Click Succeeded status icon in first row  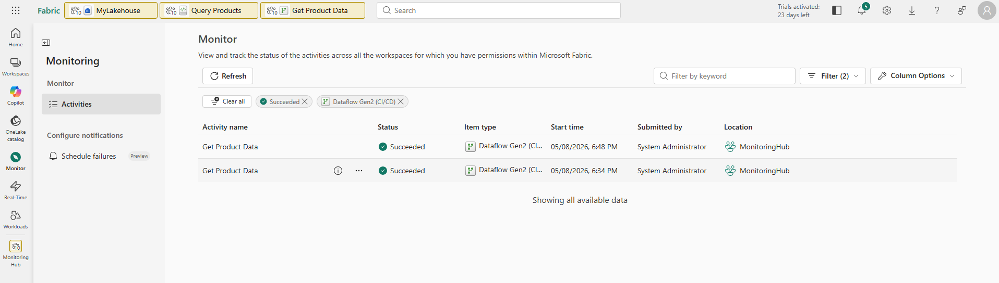coord(383,147)
